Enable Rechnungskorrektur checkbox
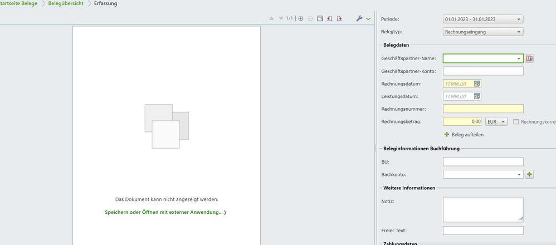Viewport: 556px width, 245px height. pyautogui.click(x=516, y=121)
